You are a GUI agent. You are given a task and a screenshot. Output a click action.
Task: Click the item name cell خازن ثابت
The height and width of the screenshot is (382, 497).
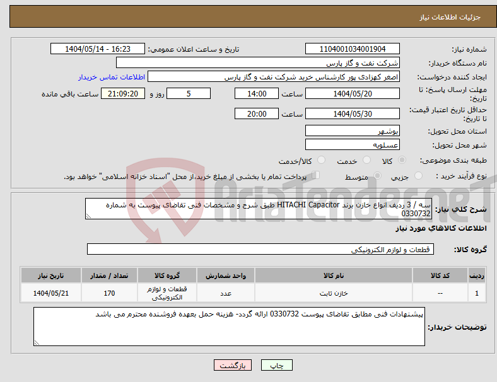click(x=334, y=293)
